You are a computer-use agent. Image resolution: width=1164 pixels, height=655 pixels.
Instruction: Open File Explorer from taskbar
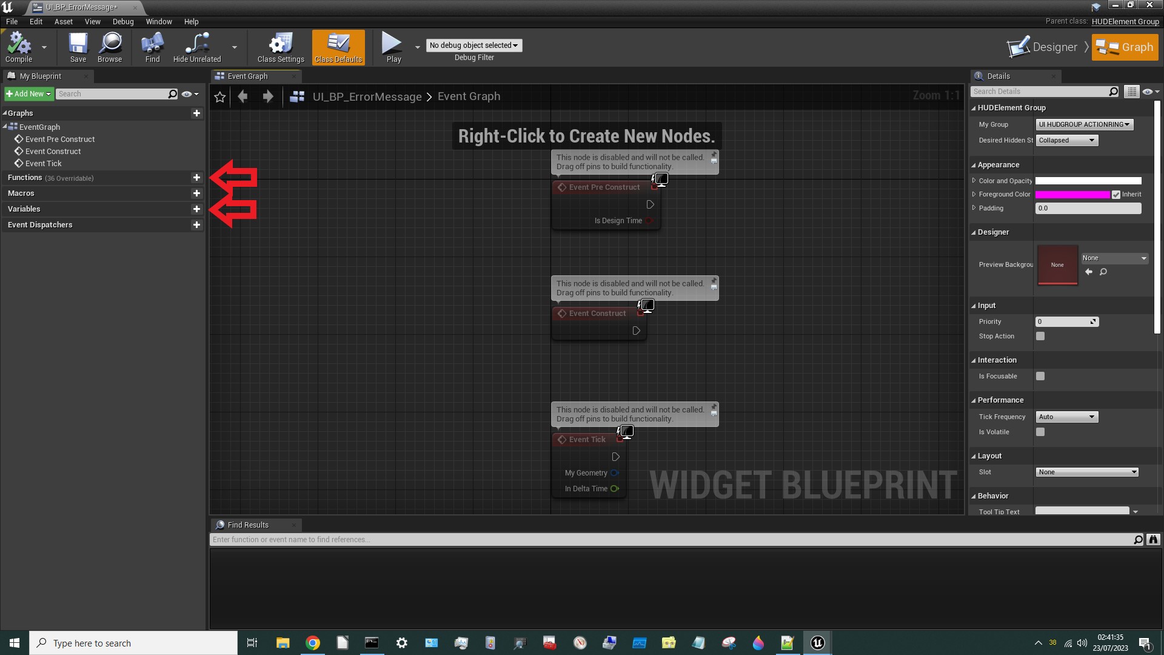coord(283,643)
